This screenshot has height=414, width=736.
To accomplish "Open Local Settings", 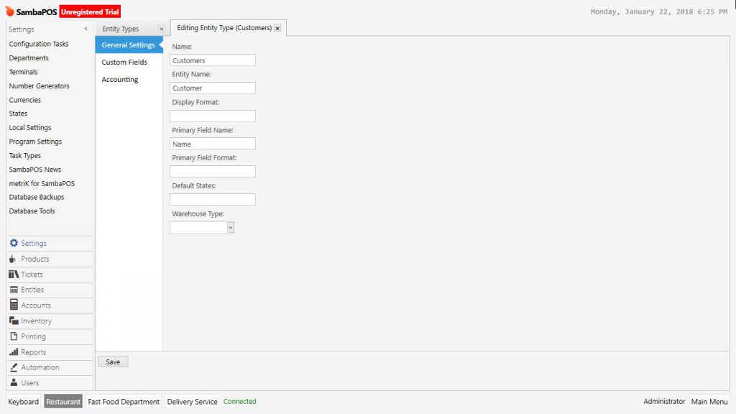I will (x=30, y=128).
